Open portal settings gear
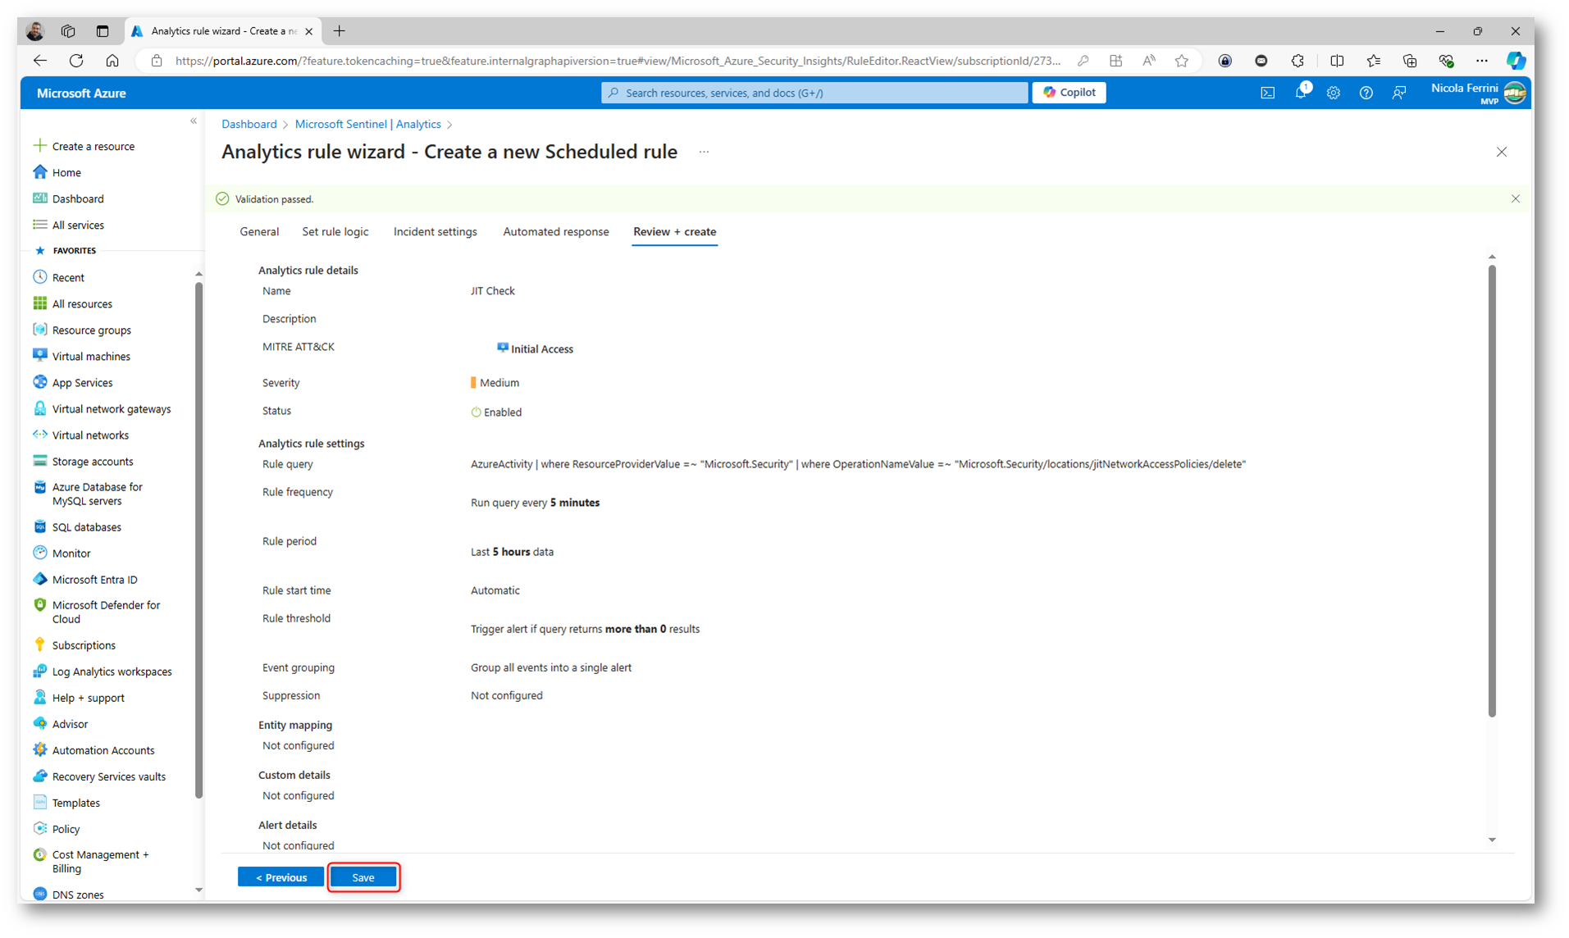Image resolution: width=1569 pixels, height=938 pixels. pos(1333,93)
